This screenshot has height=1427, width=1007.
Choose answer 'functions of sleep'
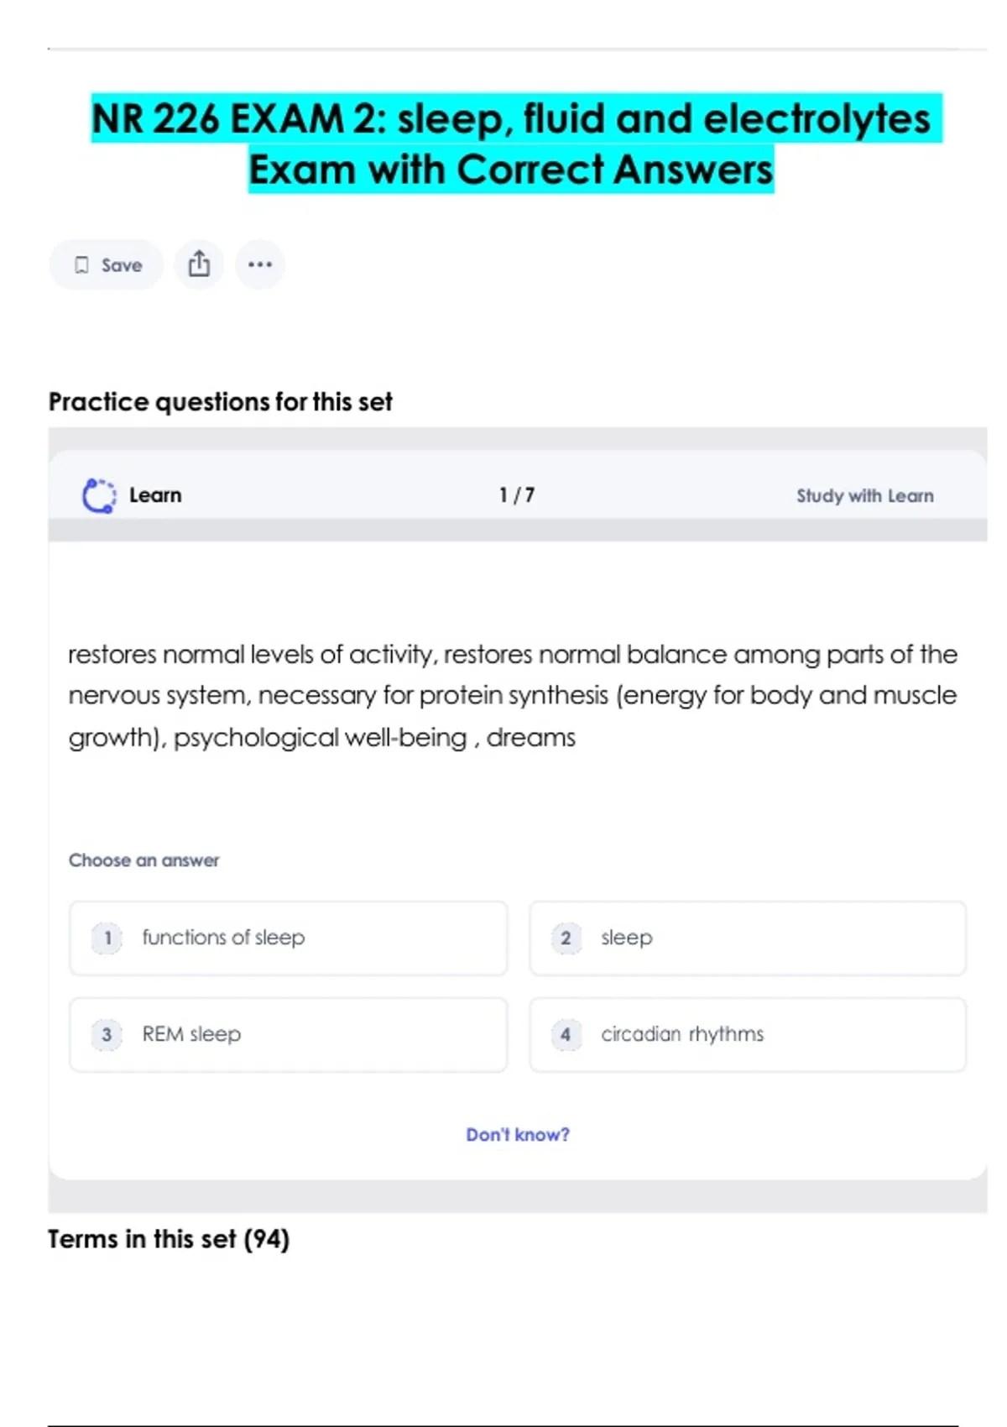288,938
